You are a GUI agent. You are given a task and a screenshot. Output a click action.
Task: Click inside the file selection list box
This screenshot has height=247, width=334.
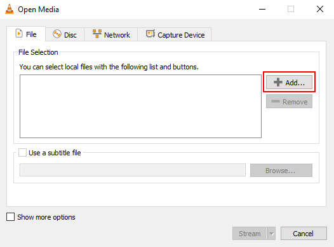pyautogui.click(x=140, y=106)
